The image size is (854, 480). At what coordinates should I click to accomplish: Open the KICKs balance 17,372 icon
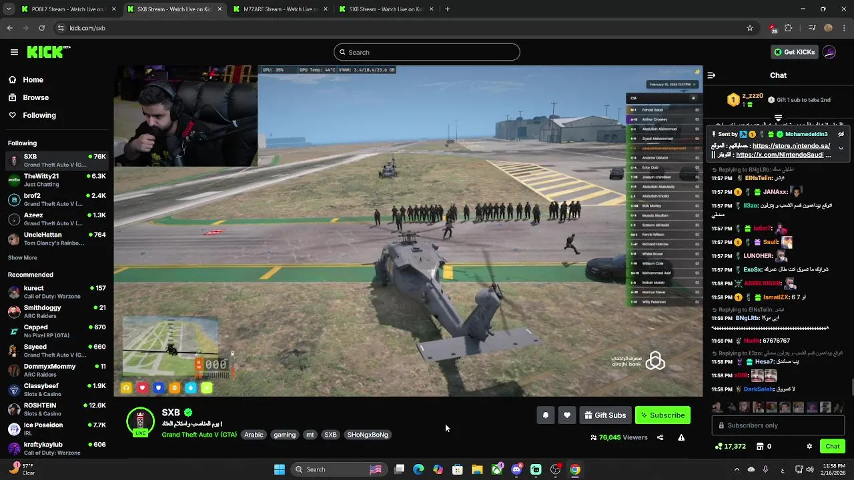[x=719, y=447]
